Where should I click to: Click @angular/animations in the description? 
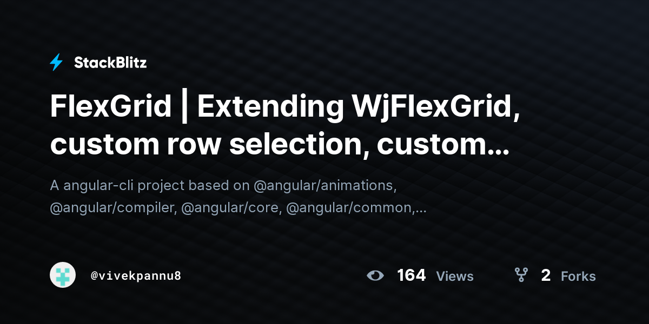point(325,186)
